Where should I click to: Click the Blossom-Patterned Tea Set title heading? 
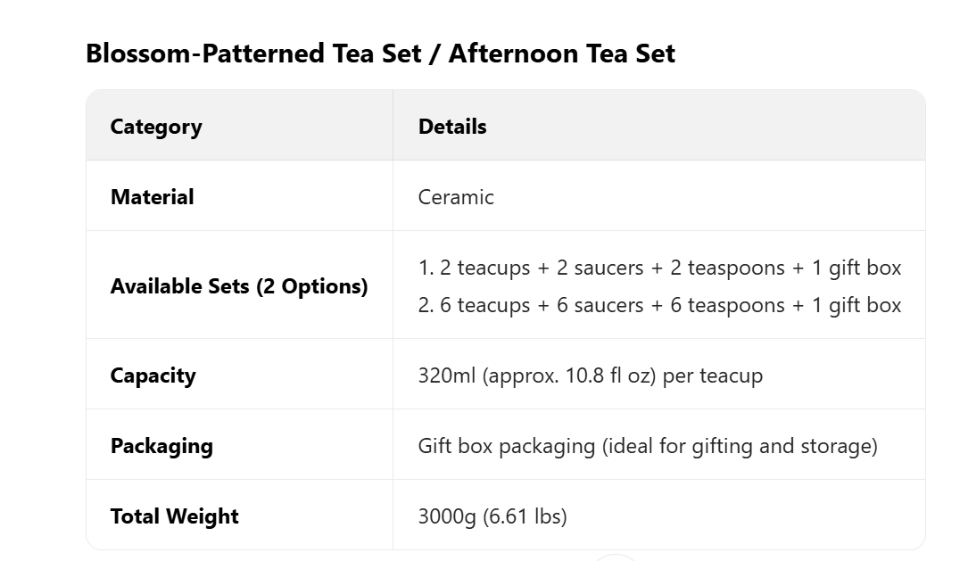(379, 54)
